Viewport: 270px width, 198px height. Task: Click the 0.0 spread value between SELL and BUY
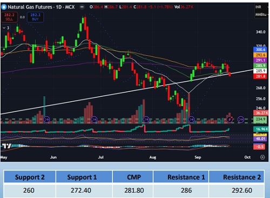[x=22, y=17]
